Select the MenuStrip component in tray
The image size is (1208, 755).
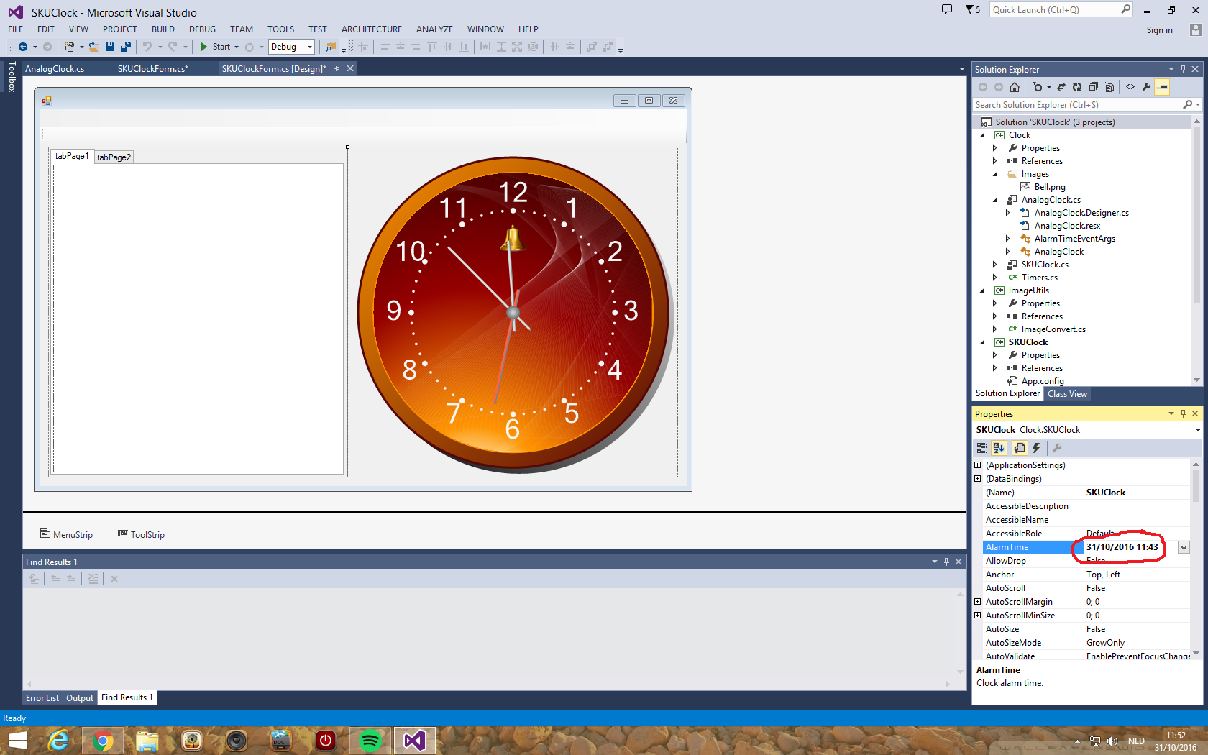66,535
